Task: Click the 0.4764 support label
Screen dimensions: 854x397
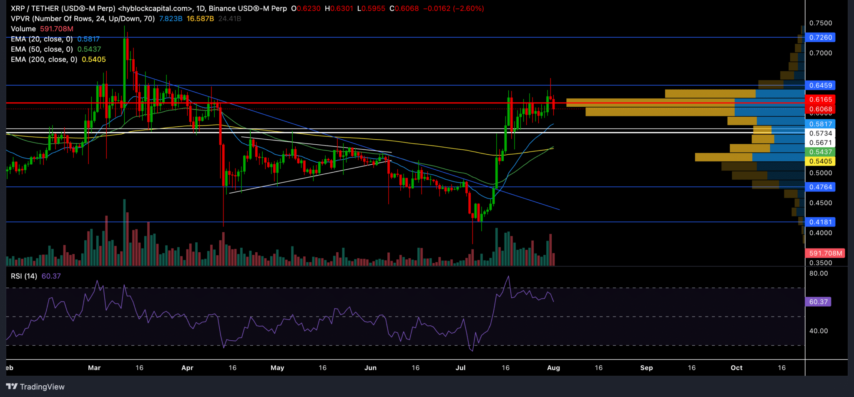Action: (820, 187)
